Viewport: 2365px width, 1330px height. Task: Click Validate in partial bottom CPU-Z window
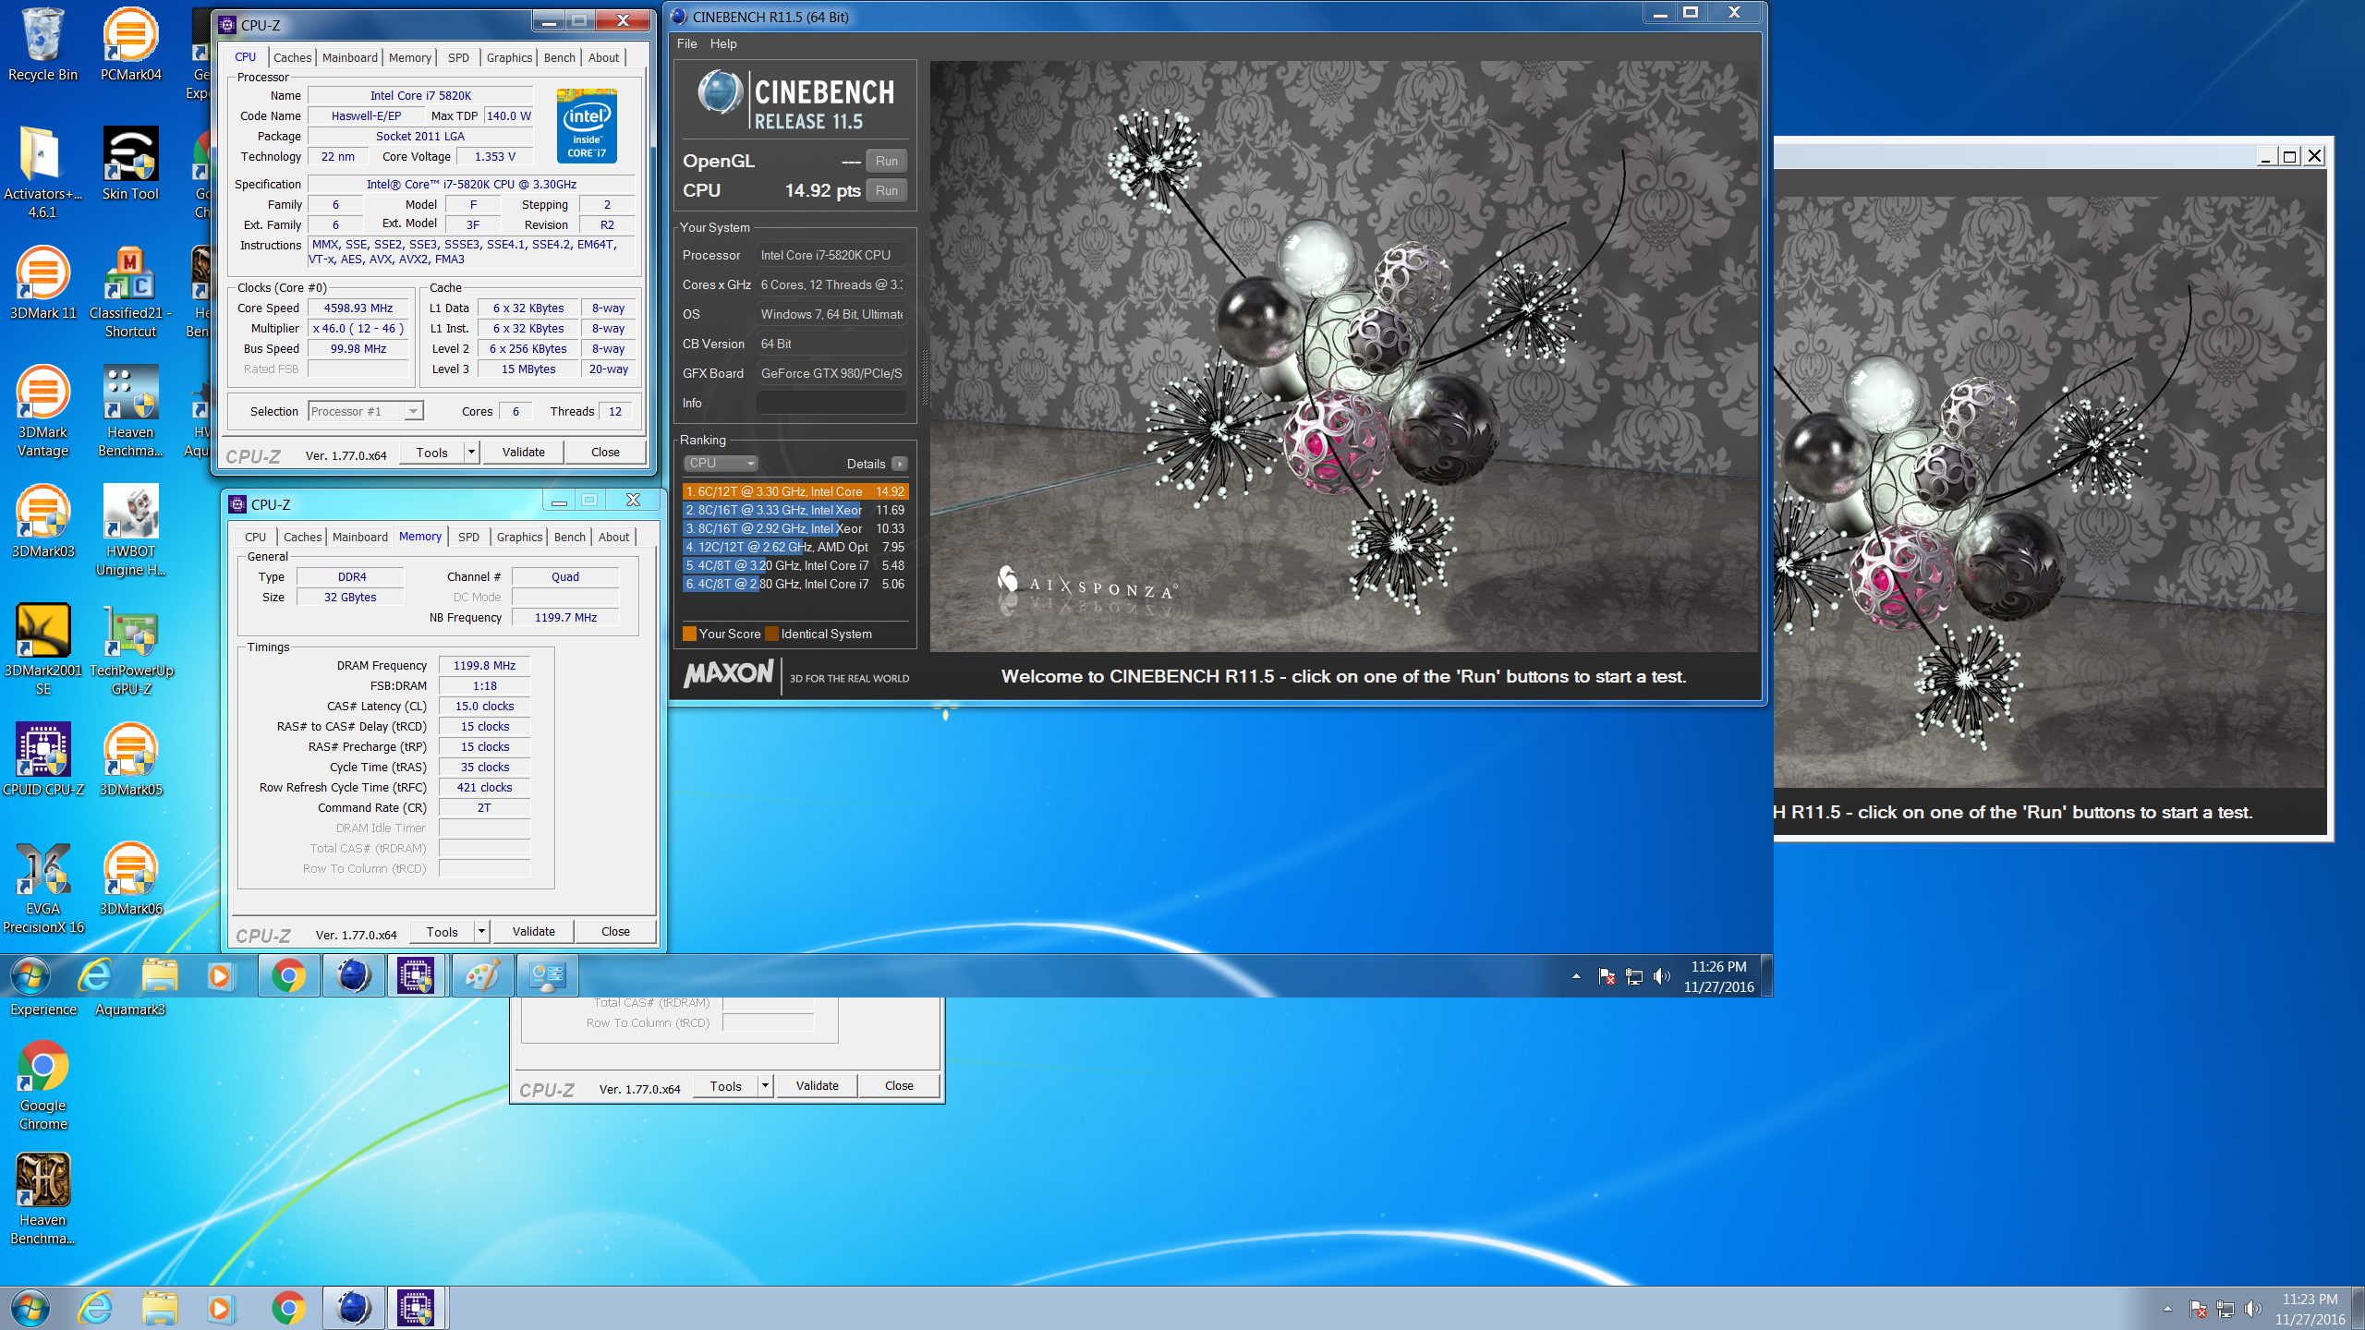point(817,1085)
